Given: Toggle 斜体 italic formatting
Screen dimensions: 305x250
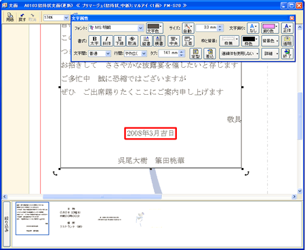Looking at the screenshot, I should point(107,41).
